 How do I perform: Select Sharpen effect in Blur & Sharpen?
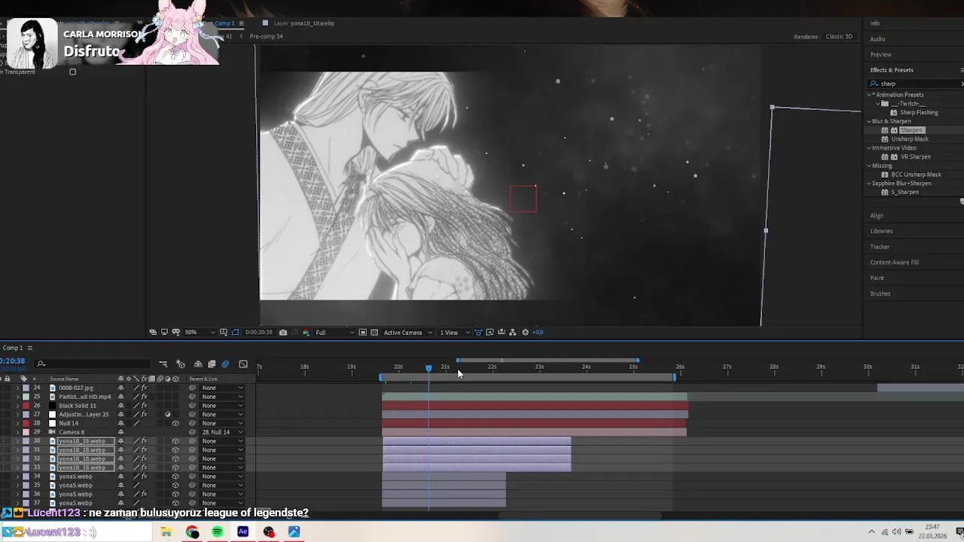point(911,130)
